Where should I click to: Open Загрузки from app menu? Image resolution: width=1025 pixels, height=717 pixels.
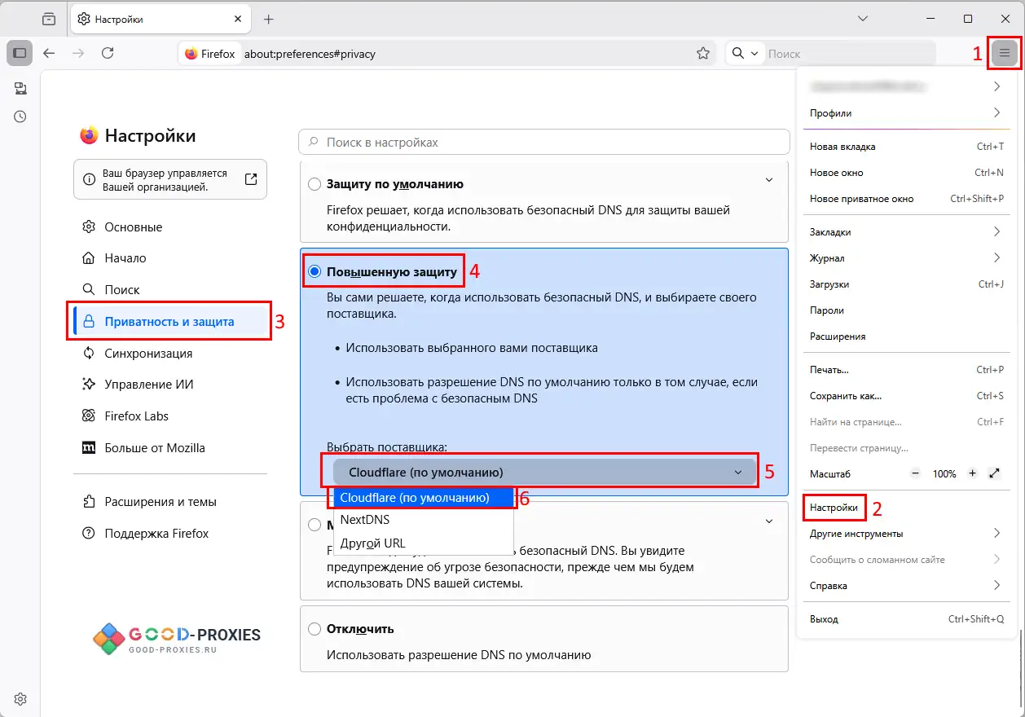pos(907,284)
